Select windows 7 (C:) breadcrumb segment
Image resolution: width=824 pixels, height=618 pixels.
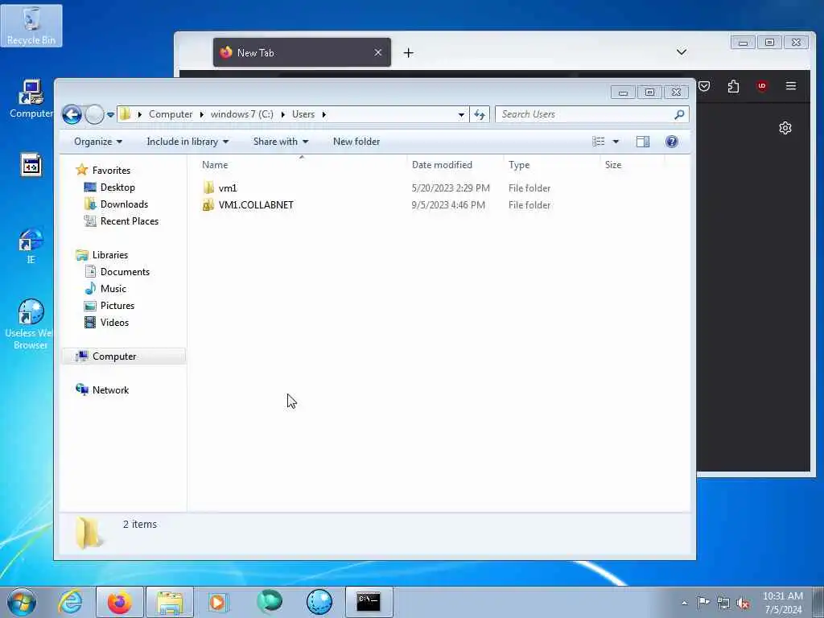pos(241,114)
